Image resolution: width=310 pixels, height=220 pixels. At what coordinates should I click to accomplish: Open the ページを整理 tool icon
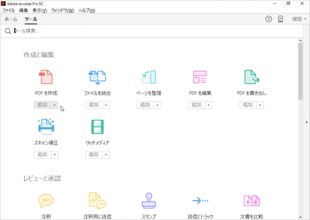(x=149, y=77)
